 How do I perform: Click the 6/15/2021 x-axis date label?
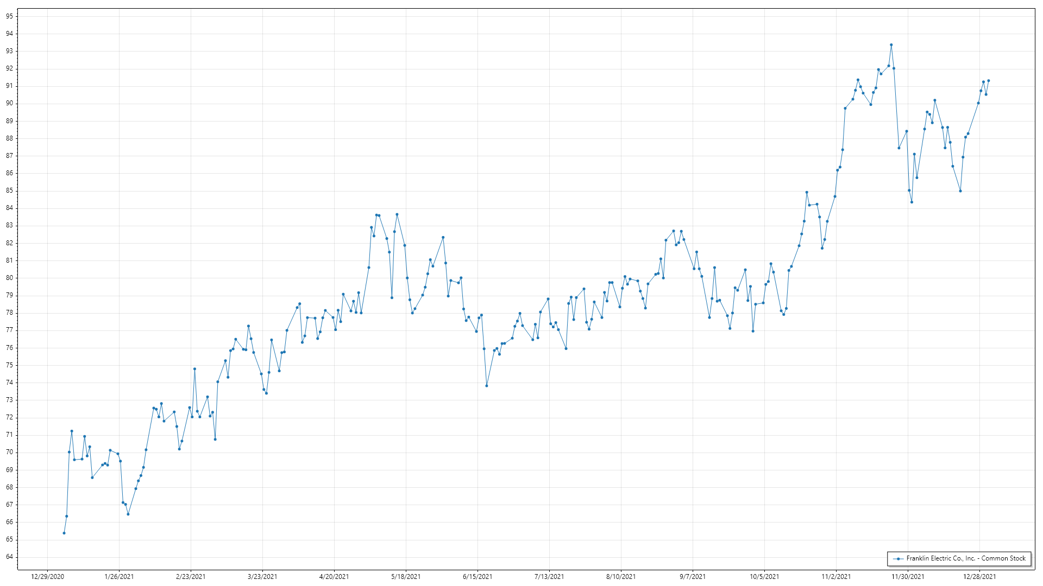pyautogui.click(x=477, y=576)
